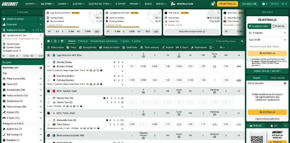Image resolution: width=290 pixels, height=143 pixels.
Task: Select E-Sport filter in sports bar
Action: [182, 47]
